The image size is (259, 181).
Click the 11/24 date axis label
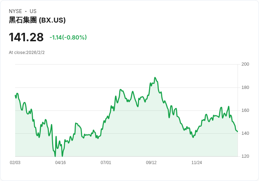(197, 163)
